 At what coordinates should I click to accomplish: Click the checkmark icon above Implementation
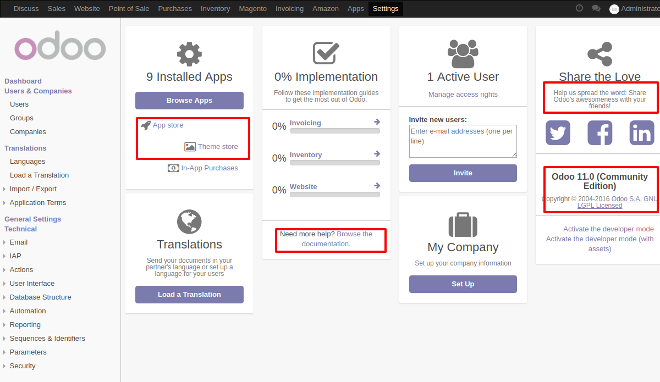[x=326, y=53]
